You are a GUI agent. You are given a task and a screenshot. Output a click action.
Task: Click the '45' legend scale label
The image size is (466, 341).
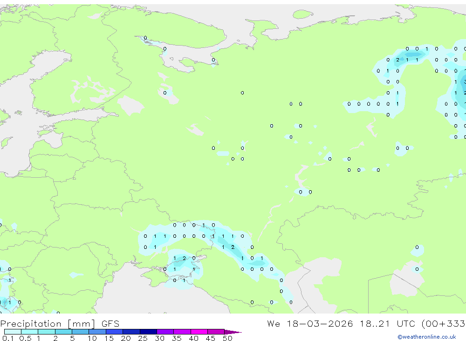(211, 338)
